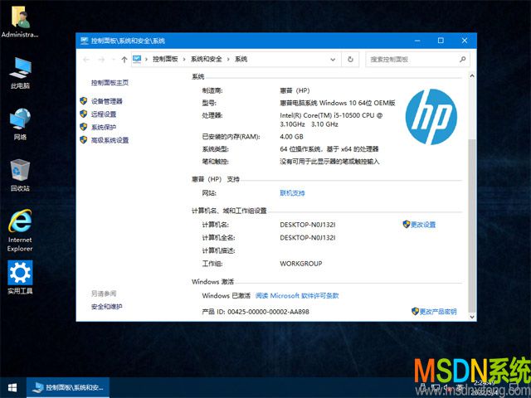Open 系统保护 link
This screenshot has width=531, height=398.
104,127
